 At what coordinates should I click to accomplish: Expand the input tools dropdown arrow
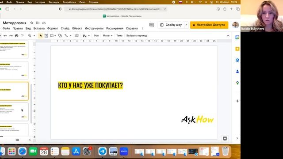coord(89,36)
